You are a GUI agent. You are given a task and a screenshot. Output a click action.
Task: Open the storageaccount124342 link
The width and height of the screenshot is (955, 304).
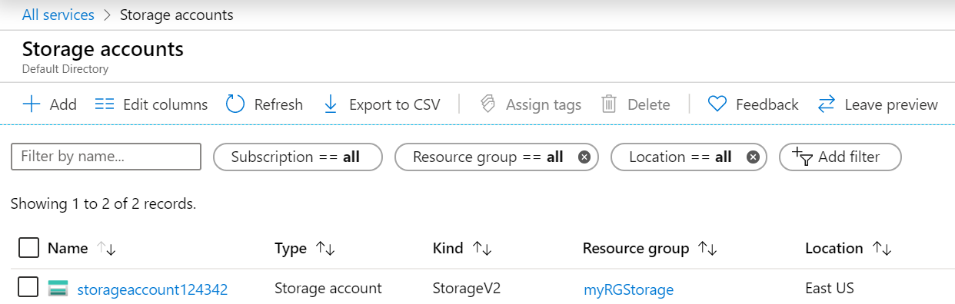152,289
